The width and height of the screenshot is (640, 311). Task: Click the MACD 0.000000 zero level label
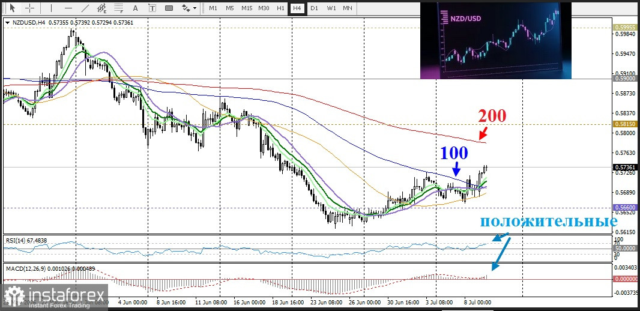point(624,279)
